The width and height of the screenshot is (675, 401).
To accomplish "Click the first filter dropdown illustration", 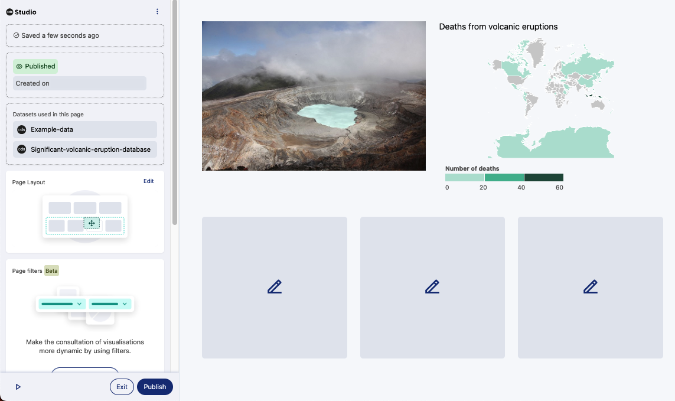I will click(x=61, y=304).
